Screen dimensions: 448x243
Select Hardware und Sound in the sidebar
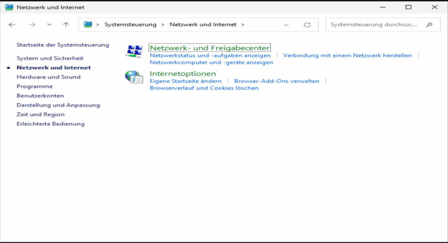pyautogui.click(x=49, y=77)
